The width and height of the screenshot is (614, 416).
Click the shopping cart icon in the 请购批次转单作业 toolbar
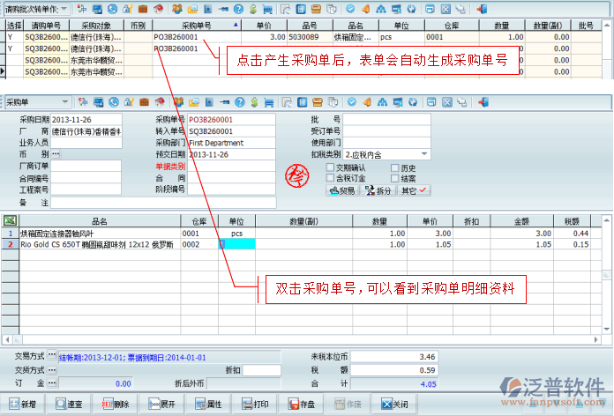(267, 9)
